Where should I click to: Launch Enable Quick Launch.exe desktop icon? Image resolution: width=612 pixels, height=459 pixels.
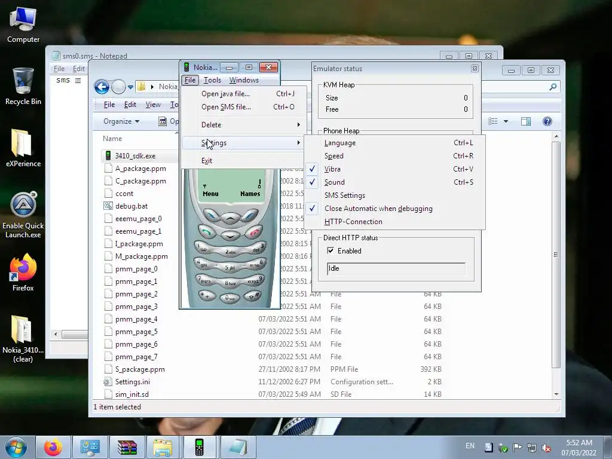tap(23, 215)
